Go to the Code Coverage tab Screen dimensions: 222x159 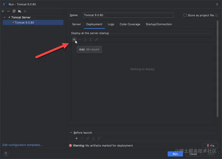coord(130,24)
